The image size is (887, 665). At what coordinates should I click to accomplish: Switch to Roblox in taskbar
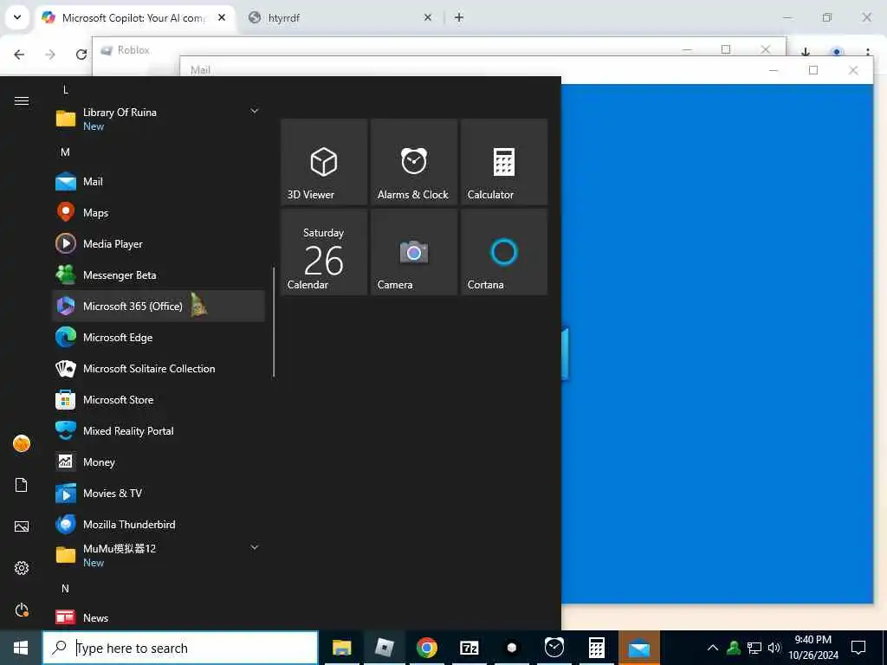pos(384,648)
